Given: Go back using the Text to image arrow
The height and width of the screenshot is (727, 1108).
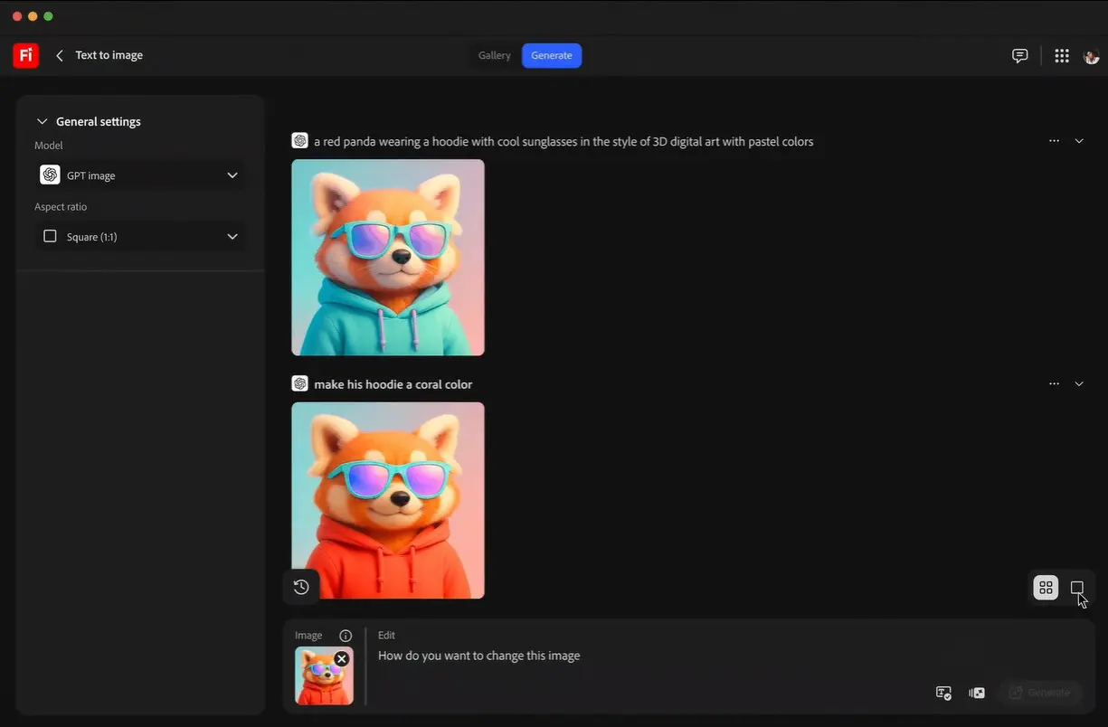Looking at the screenshot, I should pyautogui.click(x=60, y=55).
